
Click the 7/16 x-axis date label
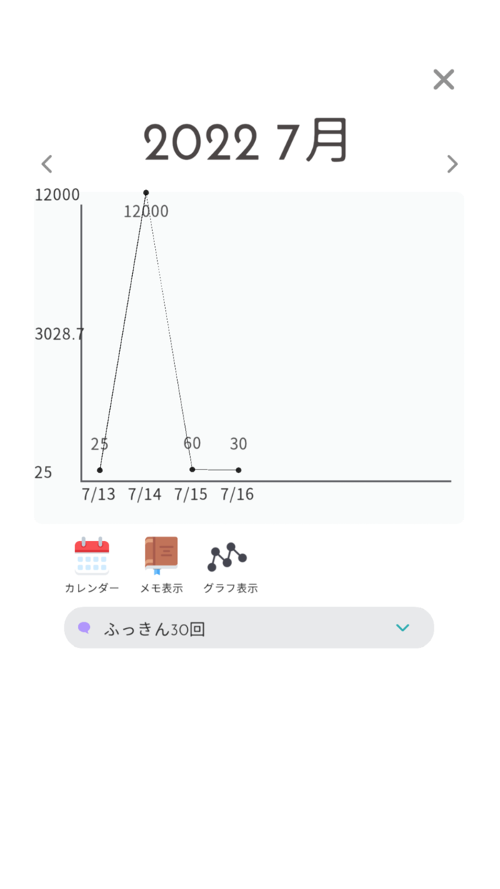click(237, 495)
